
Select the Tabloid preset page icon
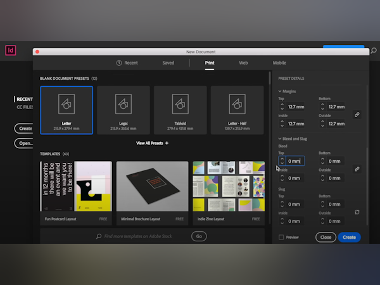[180, 104]
